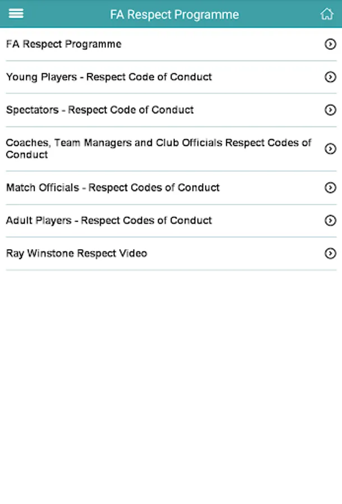Open the hamburger menu icon

point(16,13)
